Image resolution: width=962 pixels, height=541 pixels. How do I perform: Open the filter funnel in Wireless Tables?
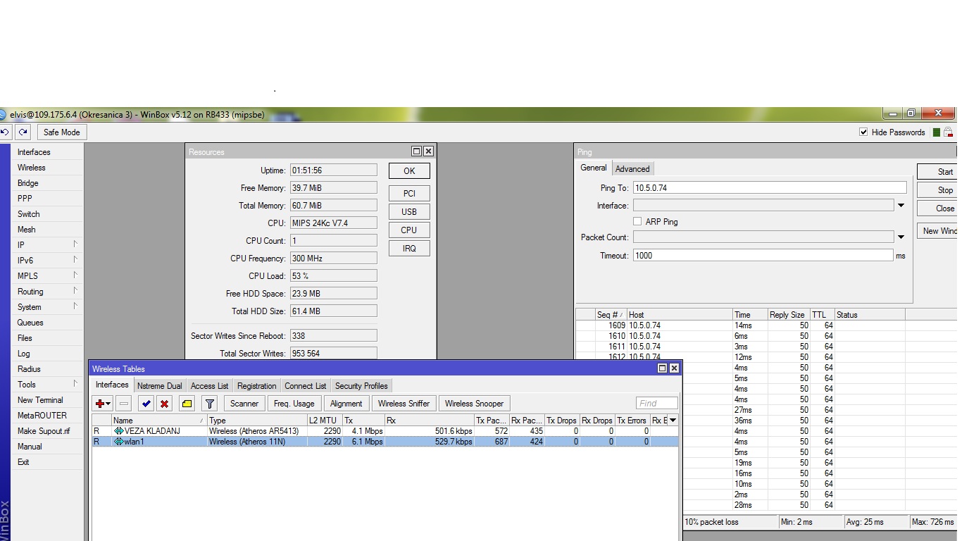(209, 404)
